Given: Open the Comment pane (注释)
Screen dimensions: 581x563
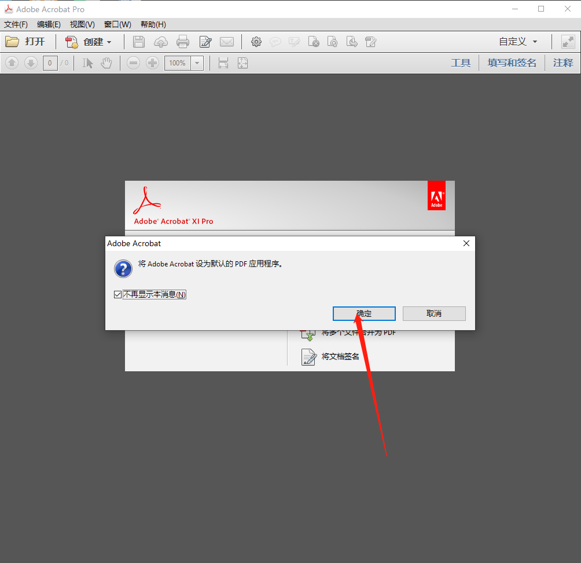Looking at the screenshot, I should 563,63.
